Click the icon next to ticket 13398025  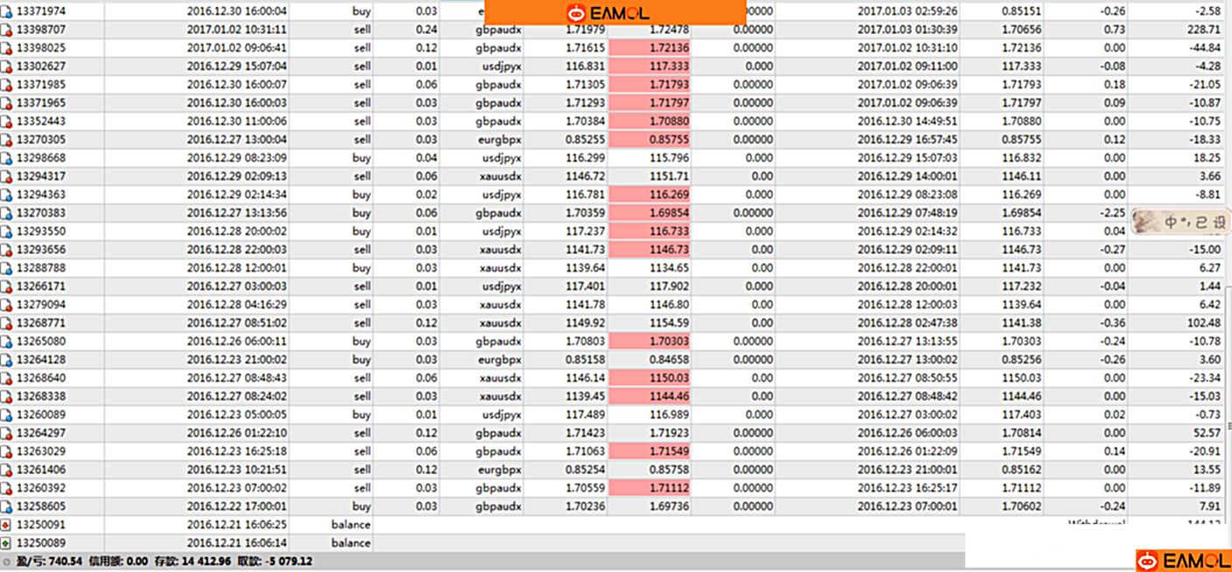(6, 48)
